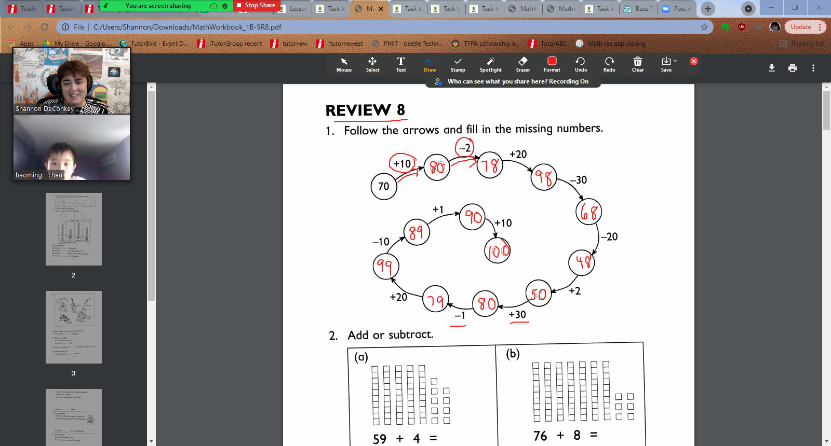Open PMIT - beetle Techn... bookmark
Viewport: 831px width, 446px height.
coord(408,44)
